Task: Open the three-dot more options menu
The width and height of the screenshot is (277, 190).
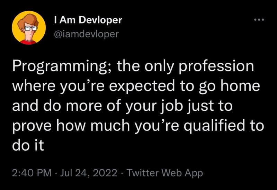Action: click(x=259, y=20)
